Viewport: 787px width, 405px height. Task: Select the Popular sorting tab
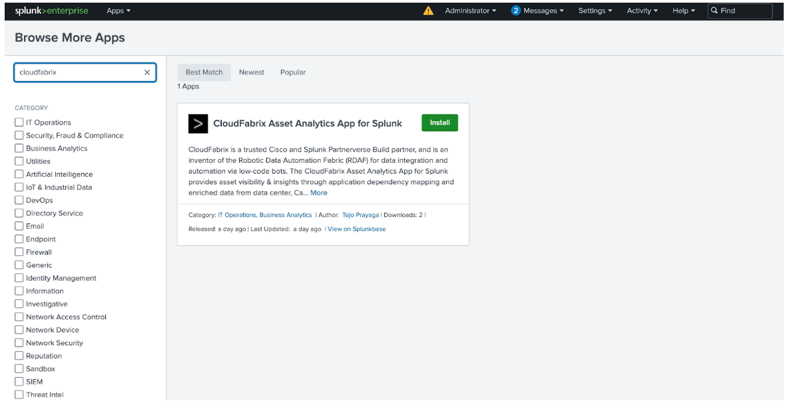coord(293,72)
